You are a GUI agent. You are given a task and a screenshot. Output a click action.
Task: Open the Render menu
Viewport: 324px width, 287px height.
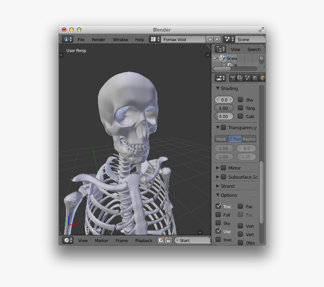98,40
